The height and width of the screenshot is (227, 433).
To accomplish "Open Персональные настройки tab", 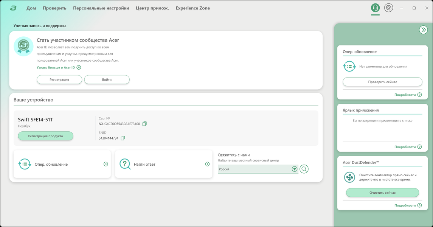I will [101, 8].
